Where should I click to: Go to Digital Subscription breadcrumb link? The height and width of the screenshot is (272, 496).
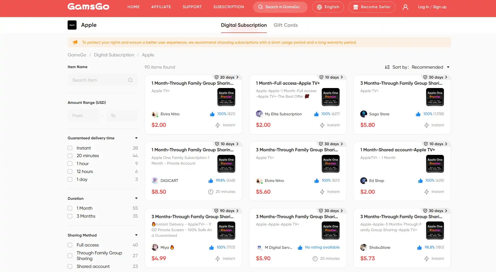tap(114, 55)
